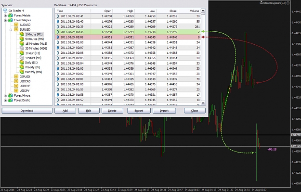Image resolution: width=301 pixels, height=192 pixels.
Task: Select the 2011.08.24 02:07 record time
Action: (x=72, y=48)
